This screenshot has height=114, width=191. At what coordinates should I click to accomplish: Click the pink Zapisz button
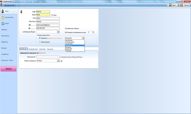tap(9, 69)
